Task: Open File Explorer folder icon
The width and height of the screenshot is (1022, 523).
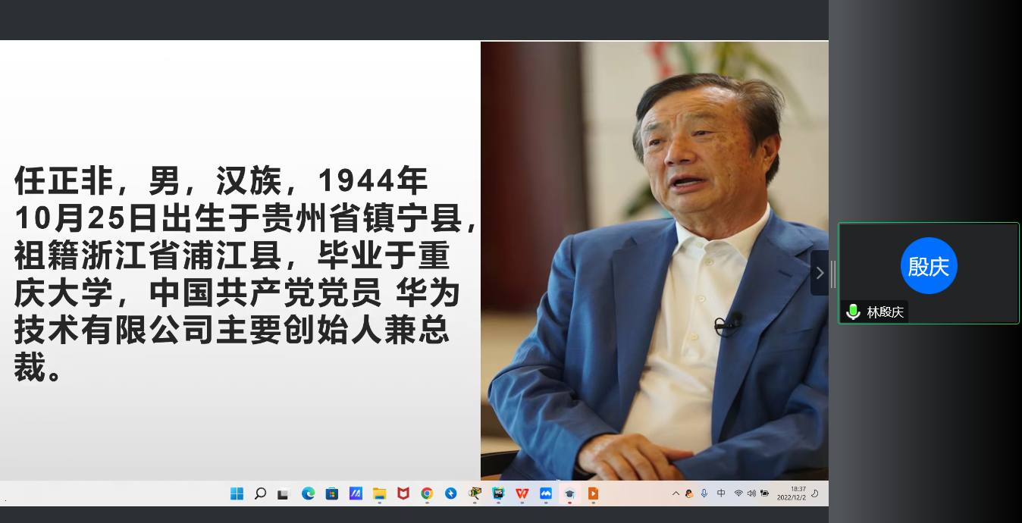Action: pyautogui.click(x=379, y=493)
